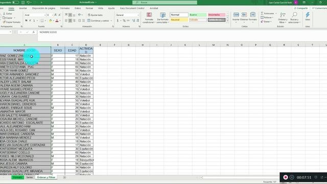Toggle the AutoSave (Autoguardado) switch

(15, 2)
